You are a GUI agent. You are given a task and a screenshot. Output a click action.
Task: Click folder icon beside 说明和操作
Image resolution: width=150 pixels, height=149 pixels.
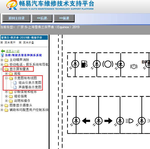pyautogui.click(x=11, y=101)
